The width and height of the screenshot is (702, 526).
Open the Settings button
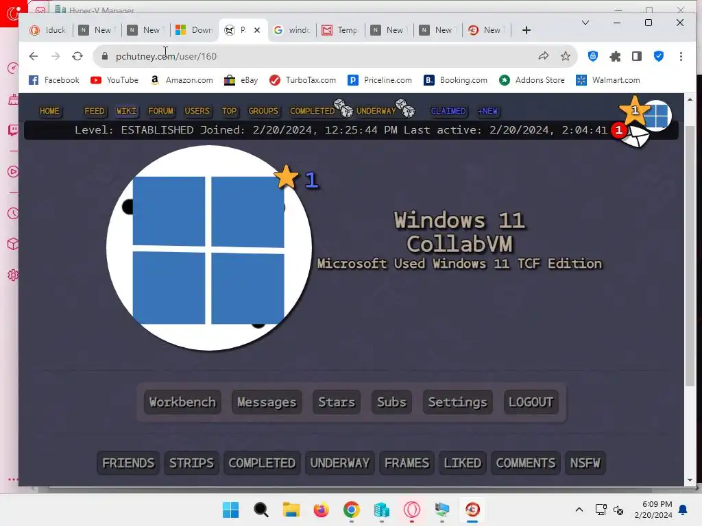click(457, 402)
